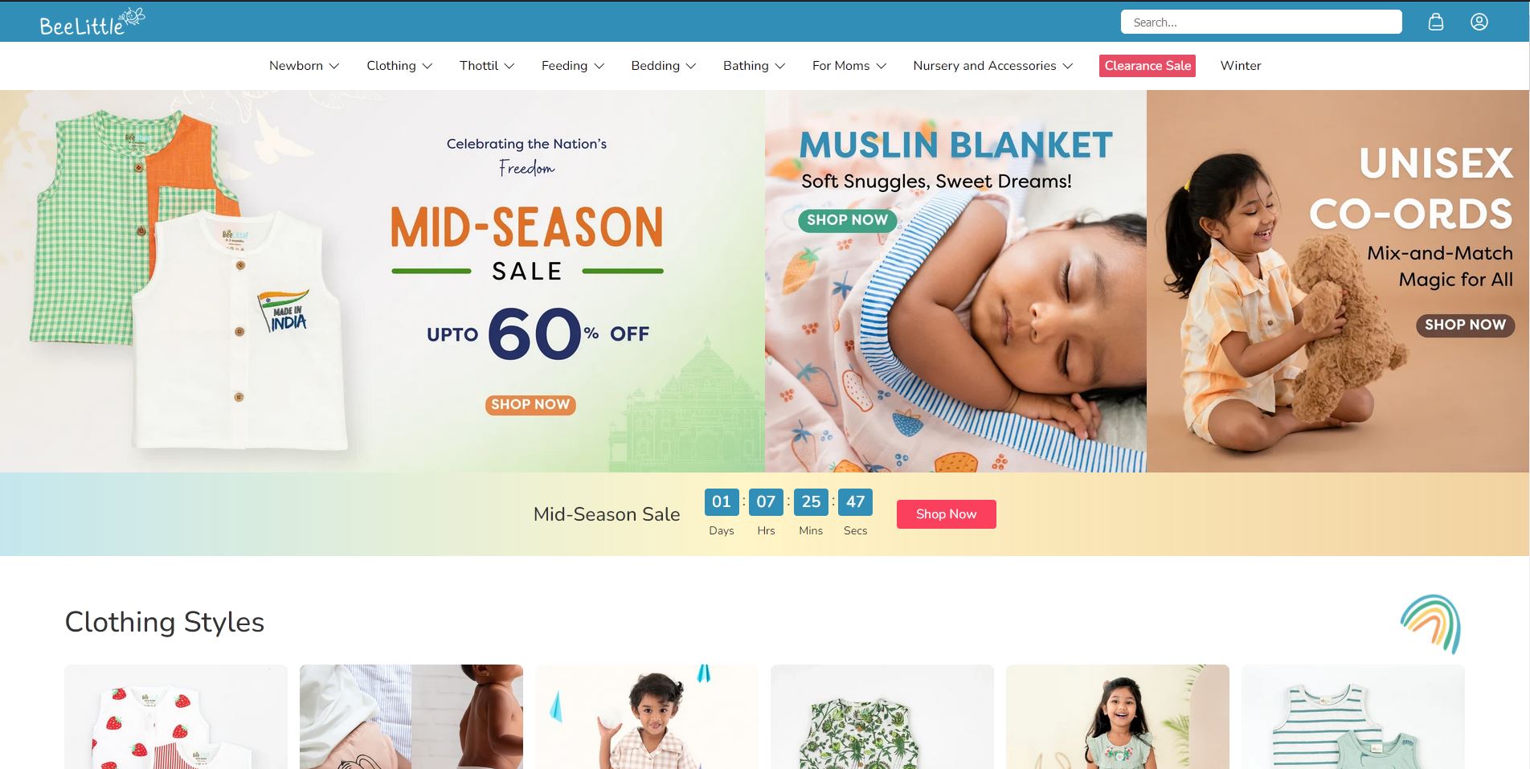Click the rainbow decoration beside Clothing Styles
The width and height of the screenshot is (1530, 769).
click(1430, 624)
